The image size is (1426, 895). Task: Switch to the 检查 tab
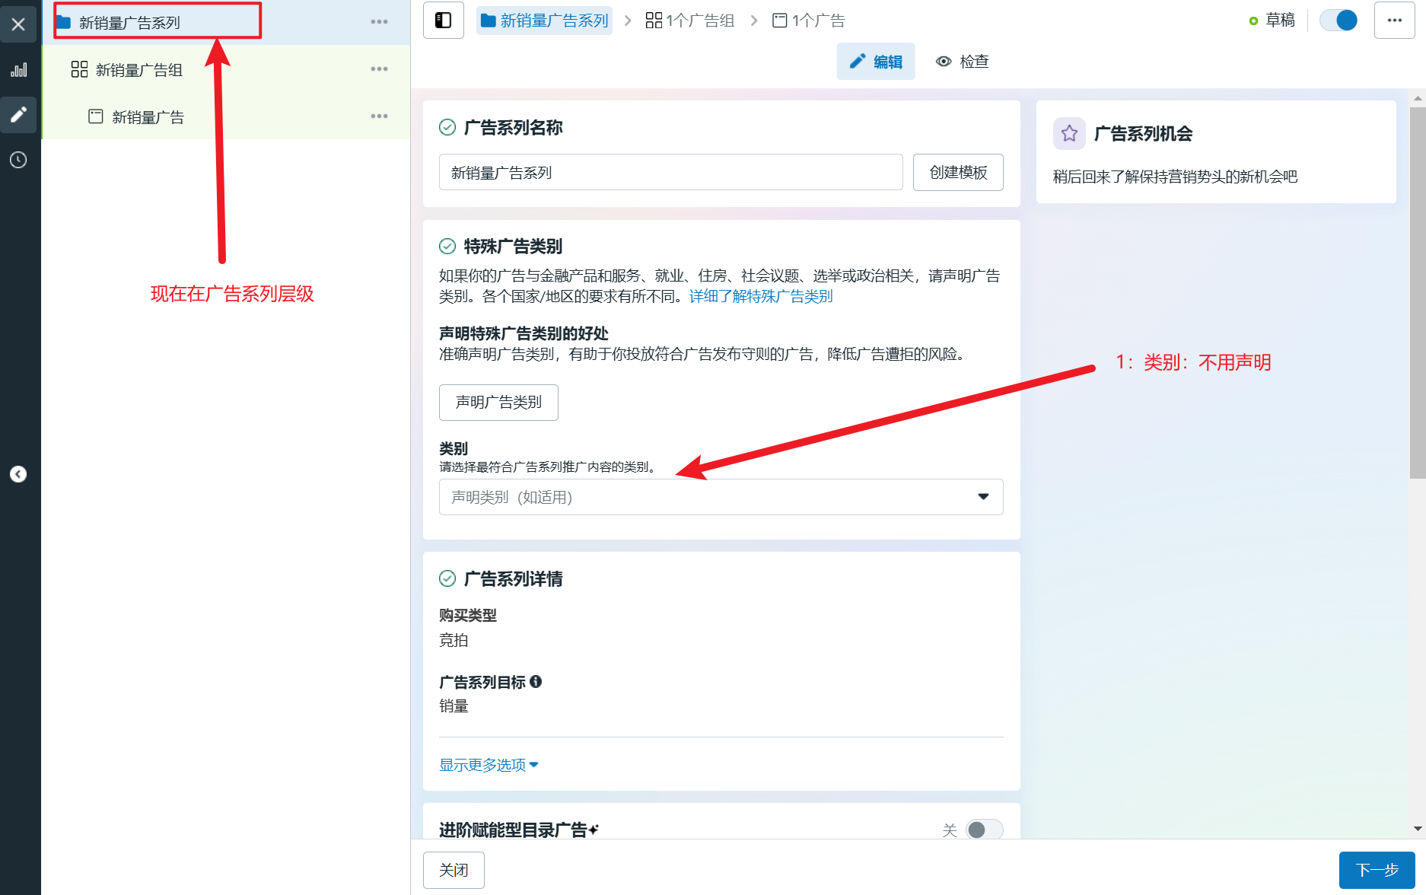point(963,62)
